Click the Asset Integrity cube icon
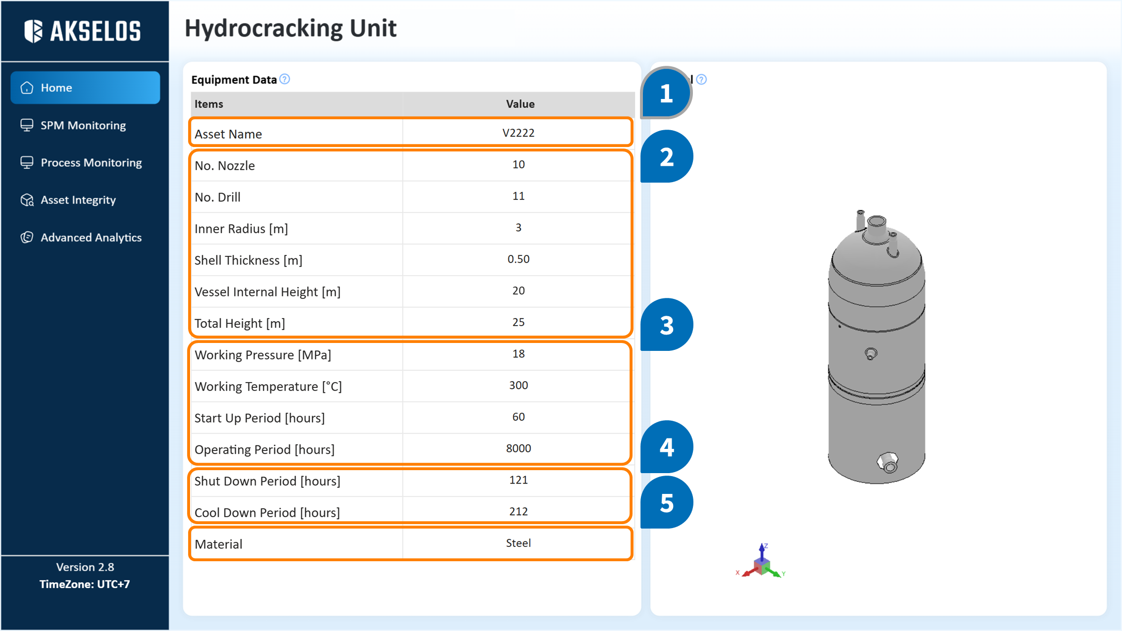 pos(27,200)
